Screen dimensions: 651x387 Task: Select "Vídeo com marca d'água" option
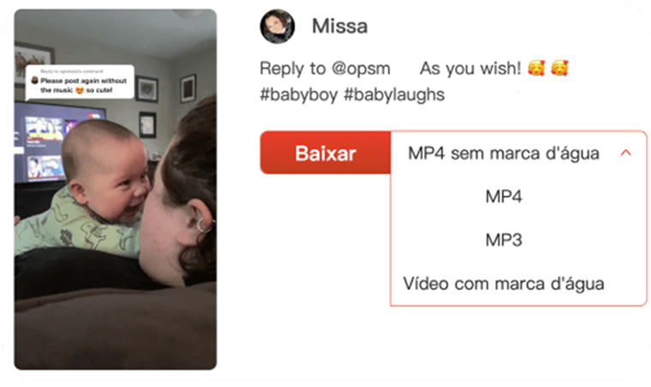click(504, 283)
